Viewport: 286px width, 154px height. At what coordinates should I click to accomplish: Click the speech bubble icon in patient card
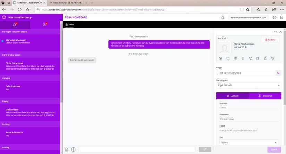coord(243,58)
